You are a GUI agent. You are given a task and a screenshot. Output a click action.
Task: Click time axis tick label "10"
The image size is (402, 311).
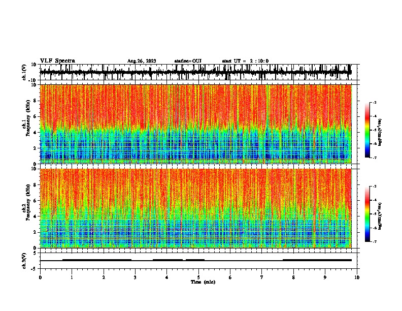pyautogui.click(x=357, y=277)
